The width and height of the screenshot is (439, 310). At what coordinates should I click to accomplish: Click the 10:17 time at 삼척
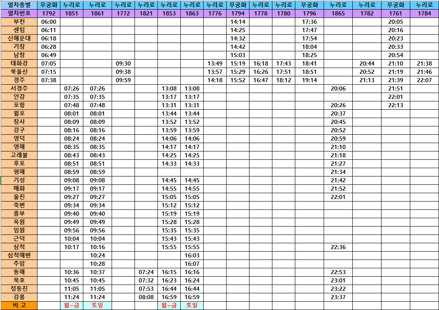tap(72, 247)
